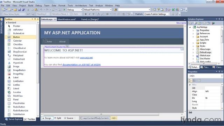The width and height of the screenshot is (224, 126).
Task: Click the www.asp.net link
Action: (86, 57)
